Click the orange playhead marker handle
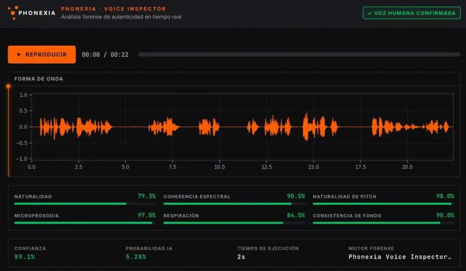Image resolution: width=466 pixels, height=271 pixels. 8,86
